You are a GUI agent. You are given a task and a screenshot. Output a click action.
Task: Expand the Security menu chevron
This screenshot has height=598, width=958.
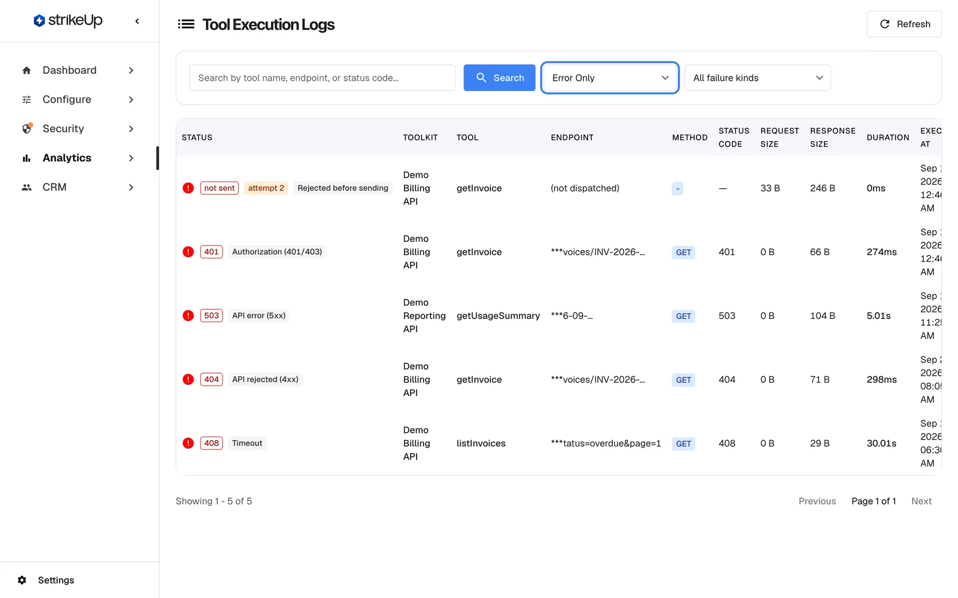pos(131,129)
